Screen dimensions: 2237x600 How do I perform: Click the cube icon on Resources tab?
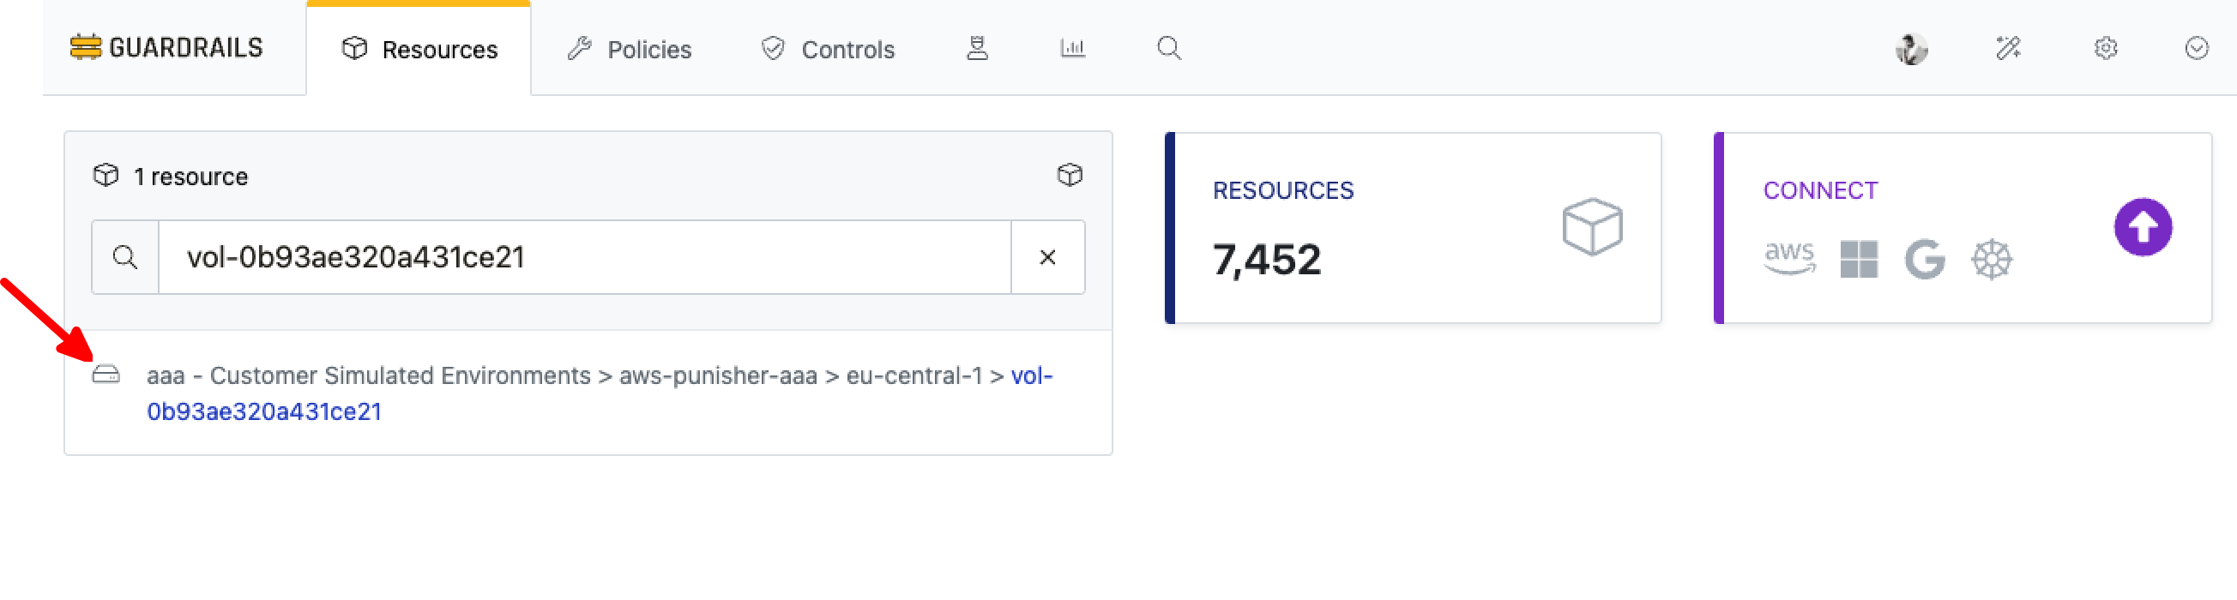354,49
